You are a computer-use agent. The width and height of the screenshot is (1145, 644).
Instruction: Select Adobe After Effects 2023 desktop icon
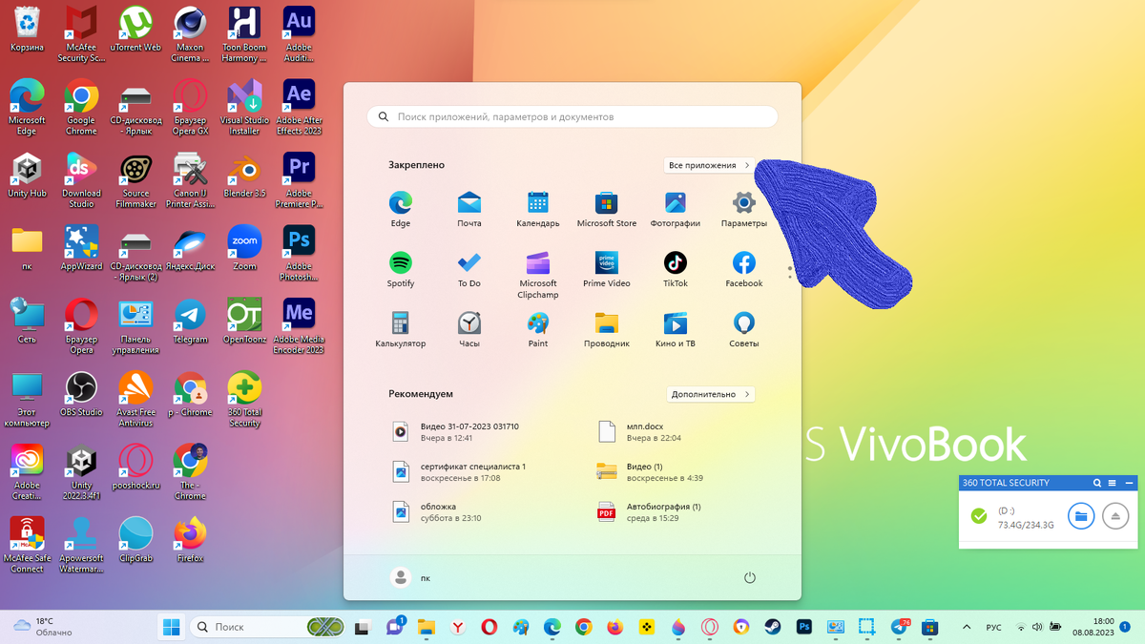[x=300, y=105]
